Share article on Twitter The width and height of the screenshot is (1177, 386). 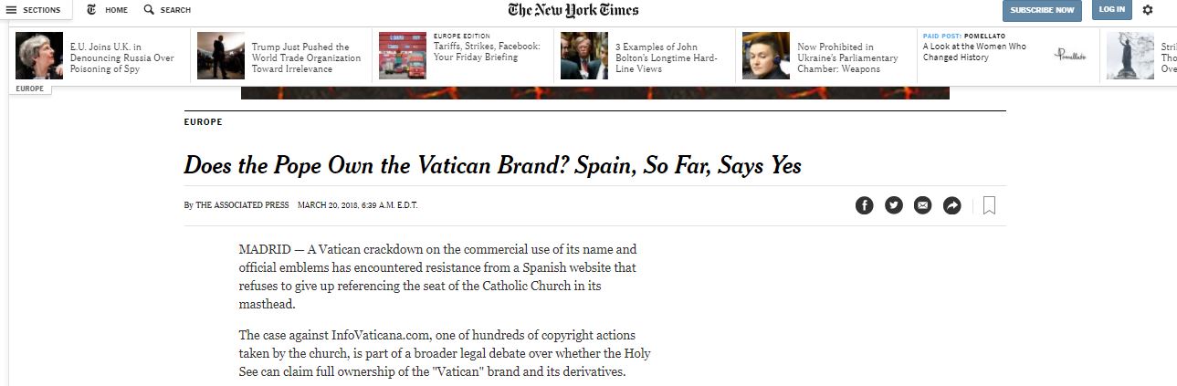point(893,205)
